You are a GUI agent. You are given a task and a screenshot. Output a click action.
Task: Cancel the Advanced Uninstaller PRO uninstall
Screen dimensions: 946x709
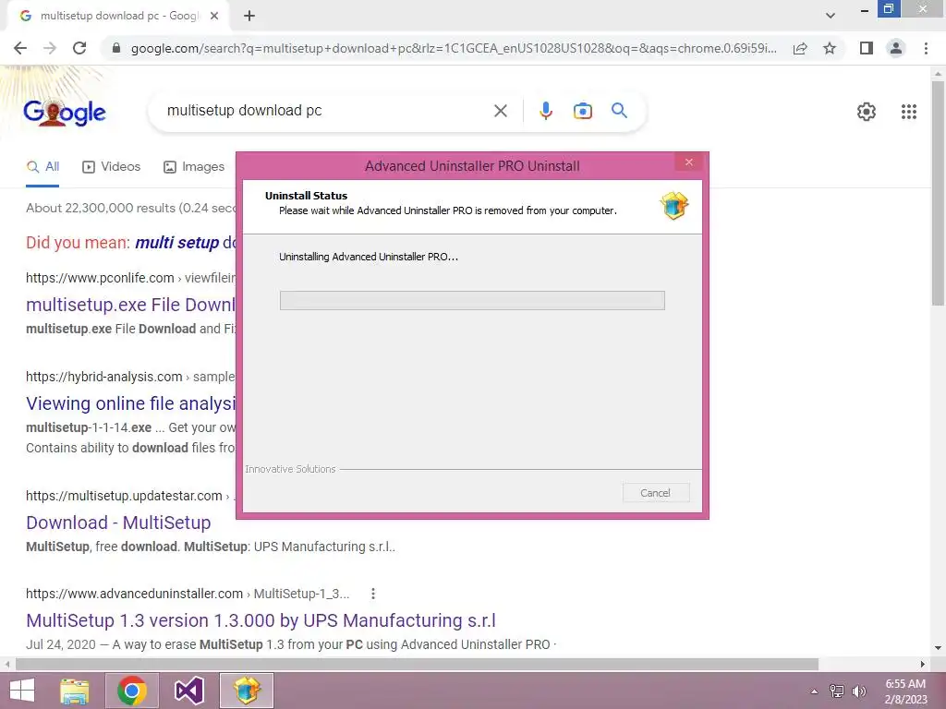click(655, 493)
